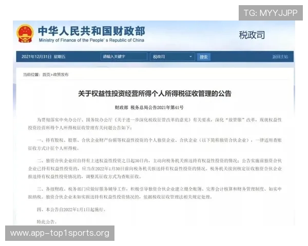Click the document number 财政部 税务总局公告2021年第41号
Viewport: 308px width, 246px height.
(149, 108)
